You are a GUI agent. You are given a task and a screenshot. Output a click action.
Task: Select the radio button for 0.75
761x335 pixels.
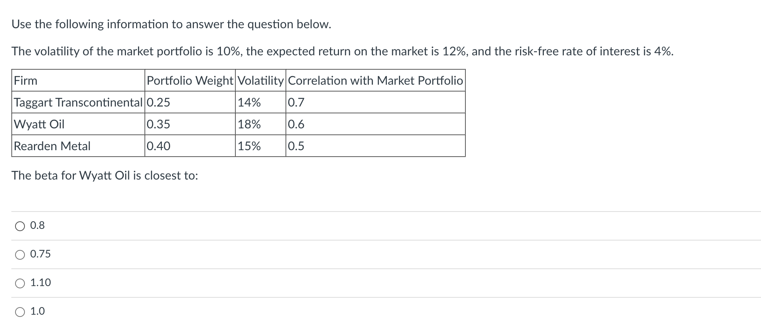point(20,254)
